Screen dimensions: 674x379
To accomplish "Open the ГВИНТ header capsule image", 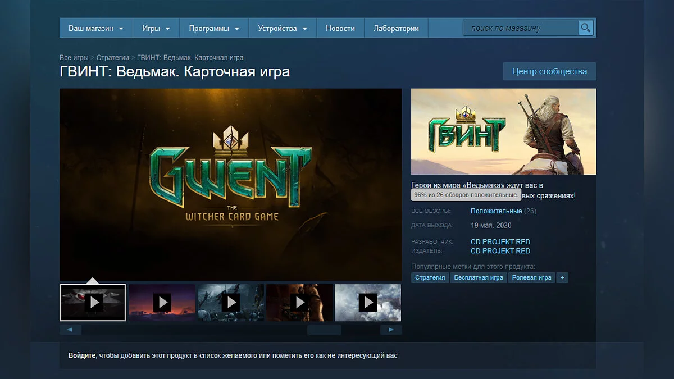I will (x=504, y=132).
